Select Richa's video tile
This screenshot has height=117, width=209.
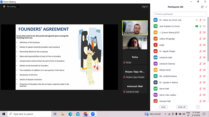pyautogui.click(x=135, y=57)
